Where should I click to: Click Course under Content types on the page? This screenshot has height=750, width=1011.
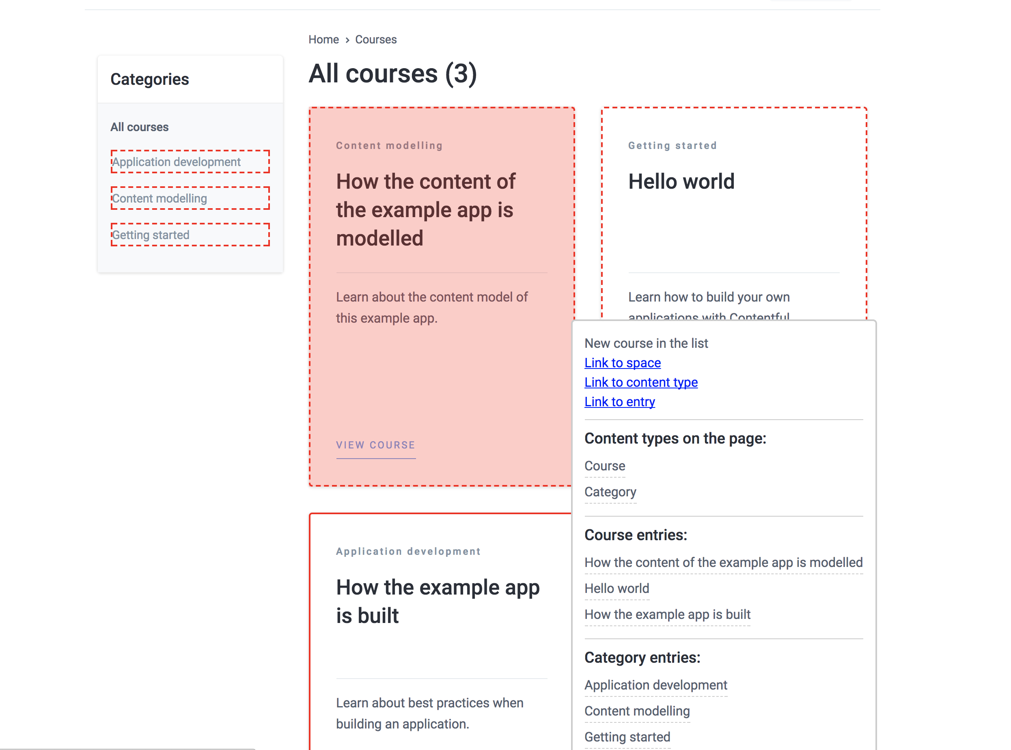pyautogui.click(x=605, y=466)
